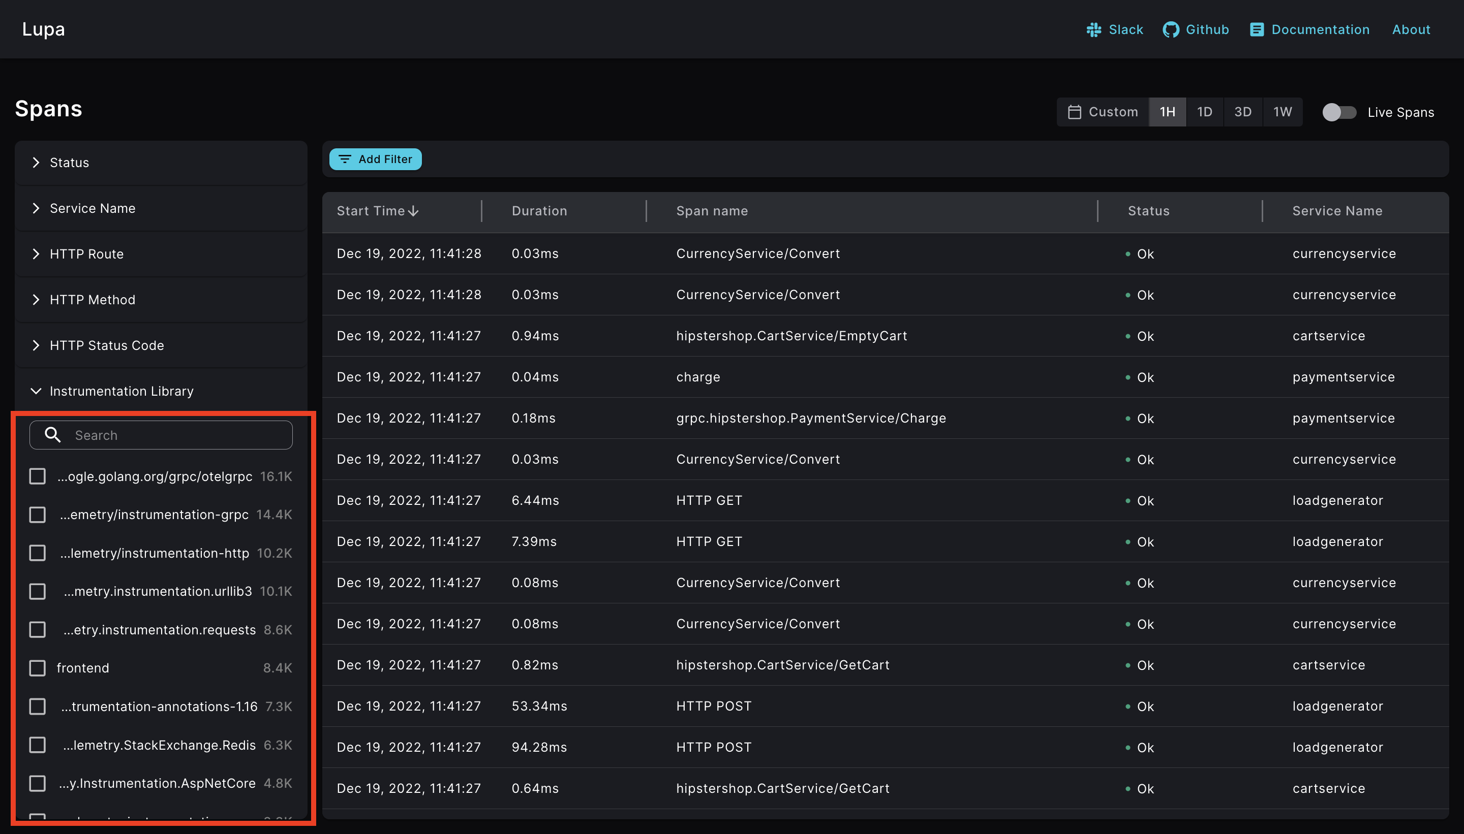Enable the Live Spans toggle
The height and width of the screenshot is (834, 1464).
1339,112
